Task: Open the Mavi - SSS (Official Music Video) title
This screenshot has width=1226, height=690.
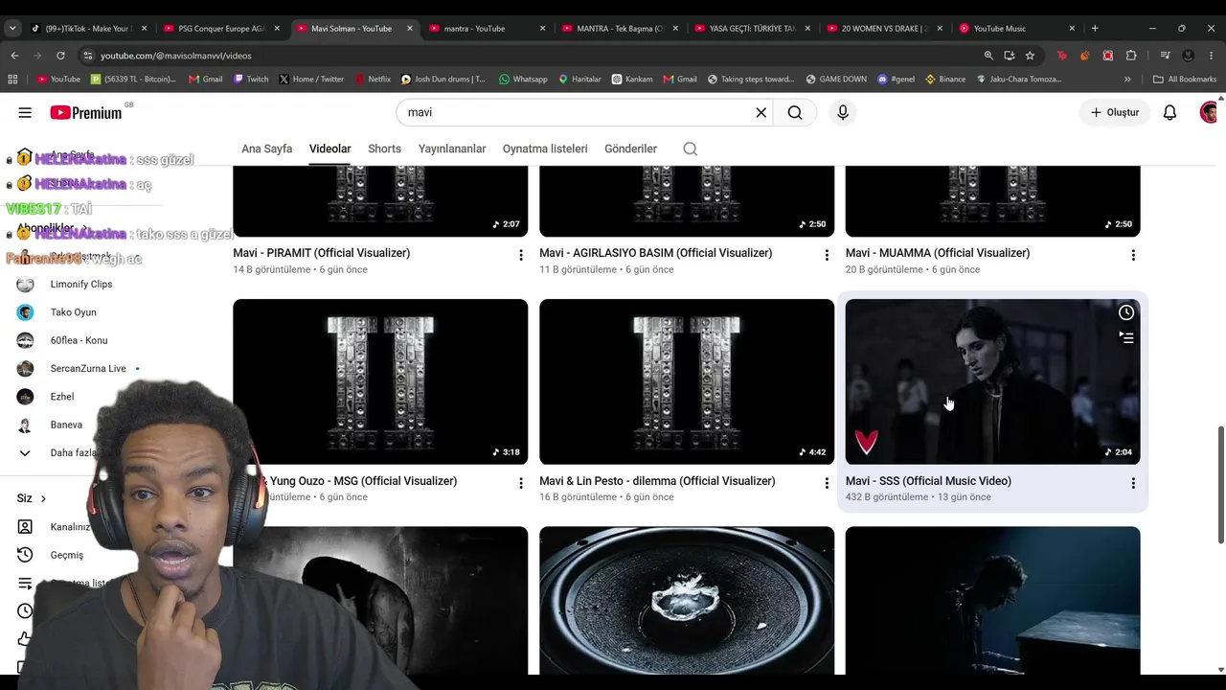Action: 928,481
